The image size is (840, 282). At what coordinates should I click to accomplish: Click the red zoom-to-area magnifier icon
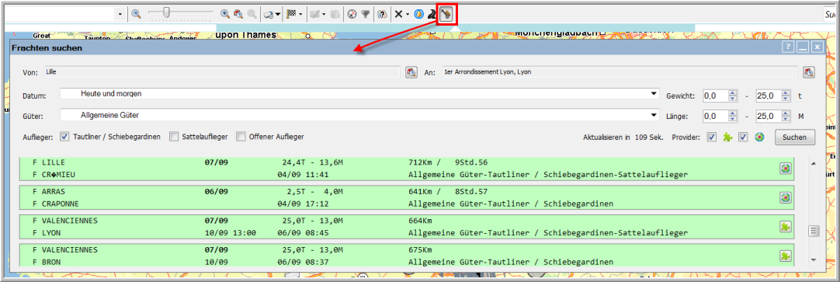[x=238, y=15]
